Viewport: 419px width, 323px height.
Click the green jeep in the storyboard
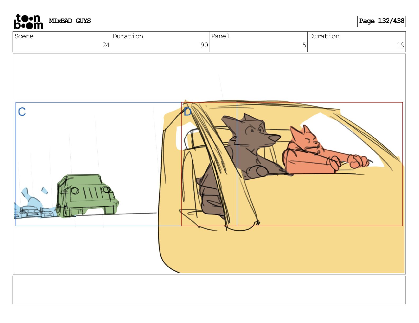point(87,196)
